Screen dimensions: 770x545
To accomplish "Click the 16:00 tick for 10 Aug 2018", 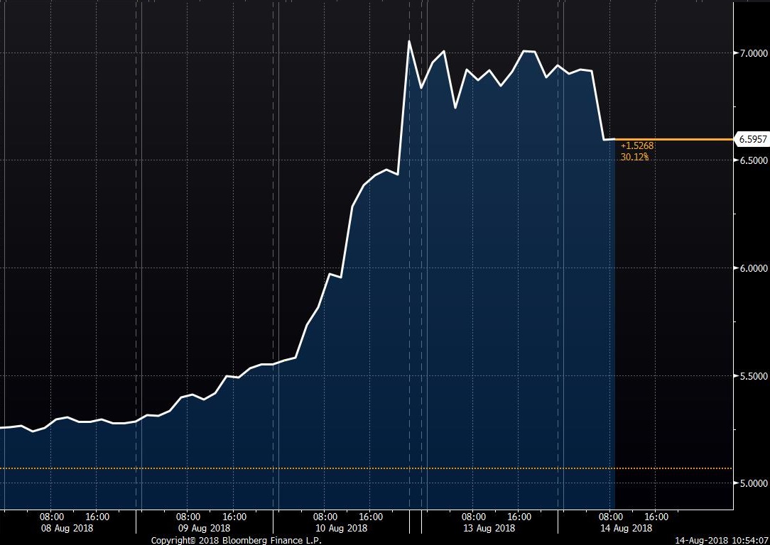I will 372,517.
